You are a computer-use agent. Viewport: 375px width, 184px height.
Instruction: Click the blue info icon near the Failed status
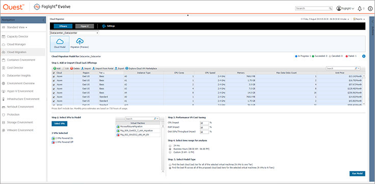point(364,56)
